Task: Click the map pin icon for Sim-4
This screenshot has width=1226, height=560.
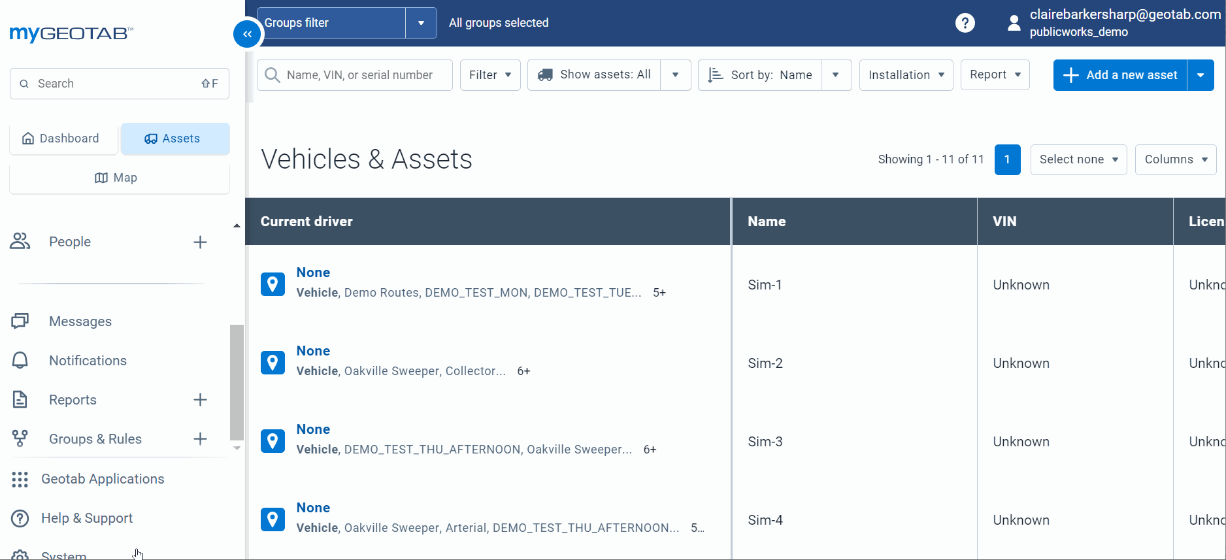Action: (x=273, y=519)
